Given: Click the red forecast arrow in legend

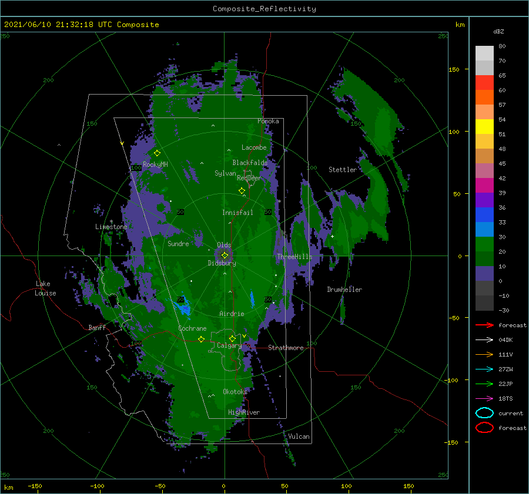Looking at the screenshot, I should coord(484,325).
